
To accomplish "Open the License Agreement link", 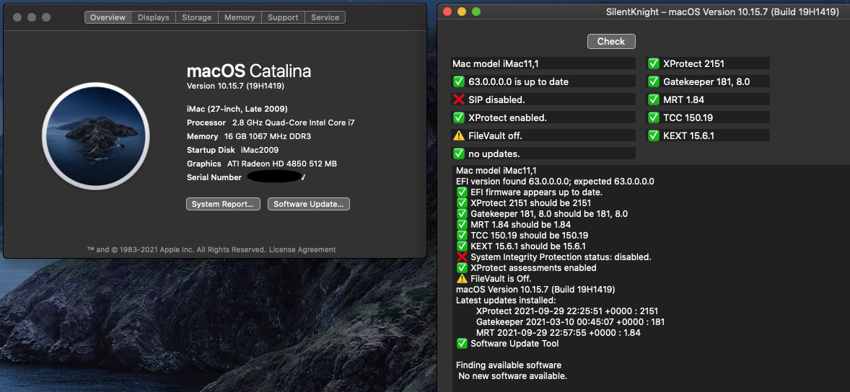I will 302,249.
